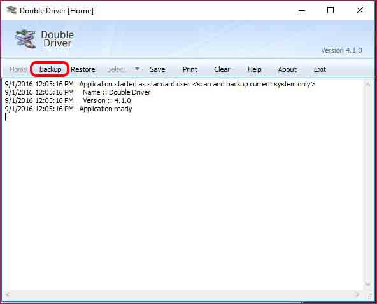Maximize the Double Driver window
This screenshot has width=377, height=304.
331,10
